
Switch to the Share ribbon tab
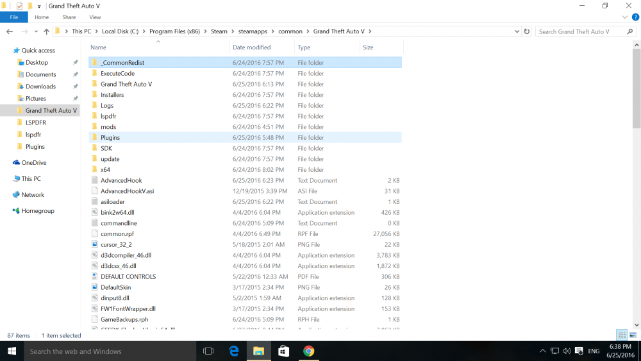point(69,17)
